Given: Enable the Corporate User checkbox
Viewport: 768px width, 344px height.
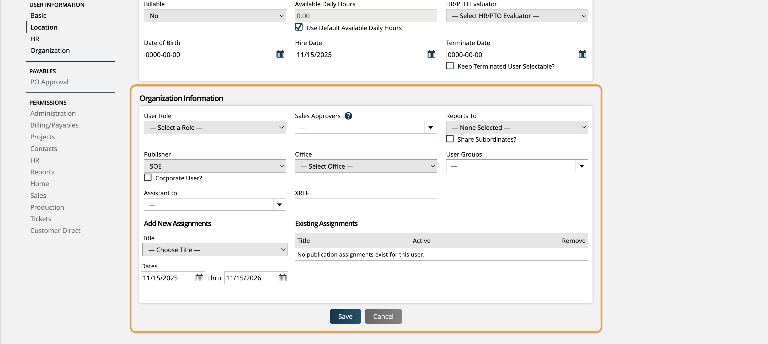Looking at the screenshot, I should click(x=148, y=178).
